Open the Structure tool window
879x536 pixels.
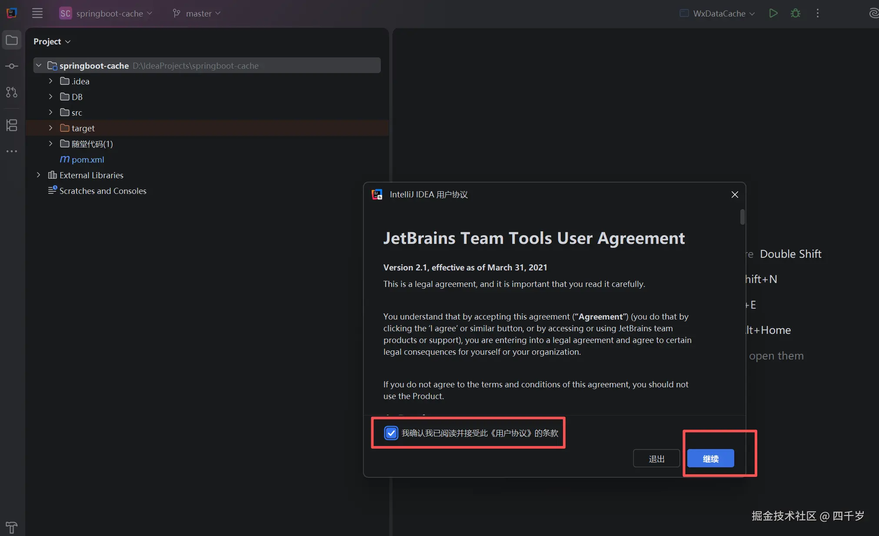click(x=12, y=125)
